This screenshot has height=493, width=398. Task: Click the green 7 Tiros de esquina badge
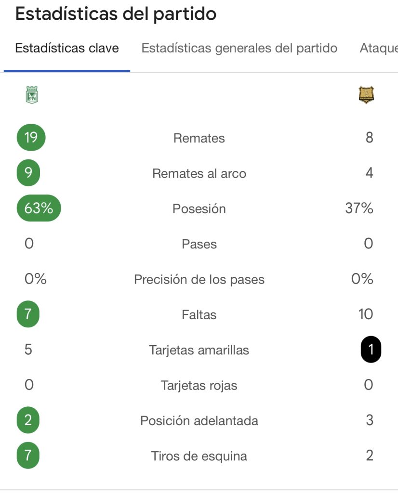click(28, 455)
